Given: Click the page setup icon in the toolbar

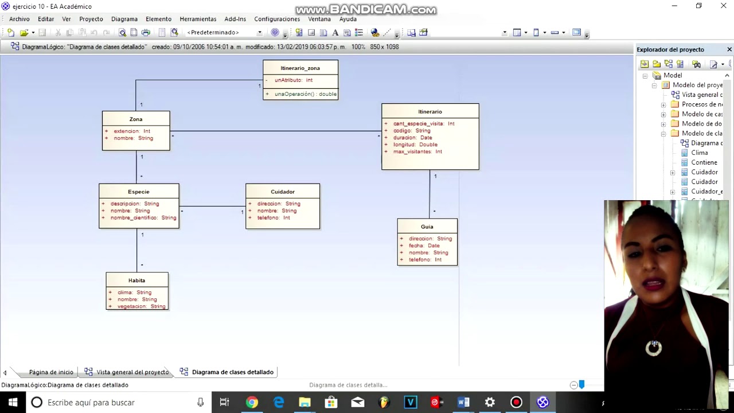Looking at the screenshot, I should click(x=134, y=33).
